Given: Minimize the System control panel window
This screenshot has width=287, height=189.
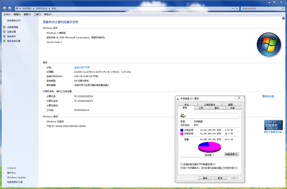Looking at the screenshot, I should point(269,2).
